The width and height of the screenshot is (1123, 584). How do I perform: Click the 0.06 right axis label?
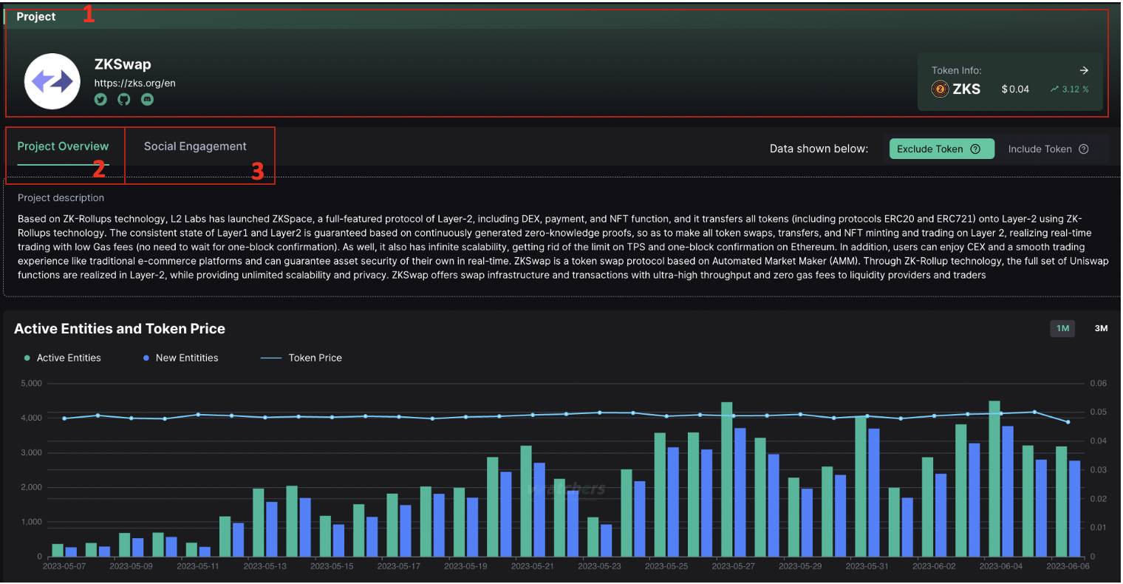pos(1099,384)
